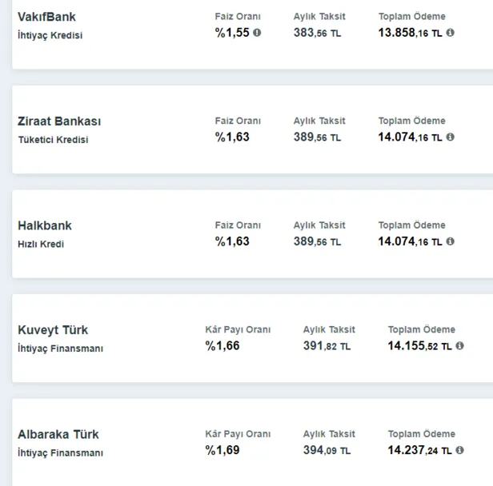Image resolution: width=493 pixels, height=486 pixels.
Task: Click the Halkbank bank name
Action: pyautogui.click(x=45, y=225)
